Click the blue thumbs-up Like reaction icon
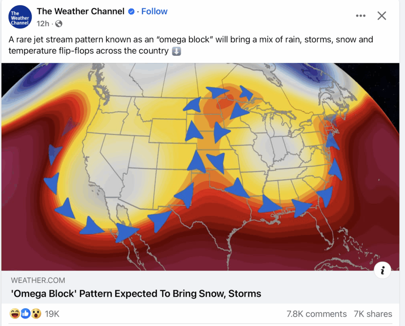The height and width of the screenshot is (326, 405). click(26, 314)
